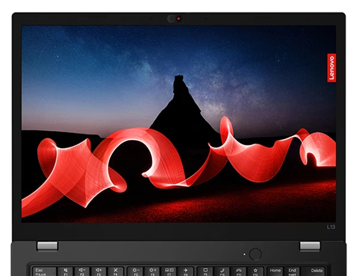
Task: Toggle airplane mode F8 key
Action: coord(187,271)
